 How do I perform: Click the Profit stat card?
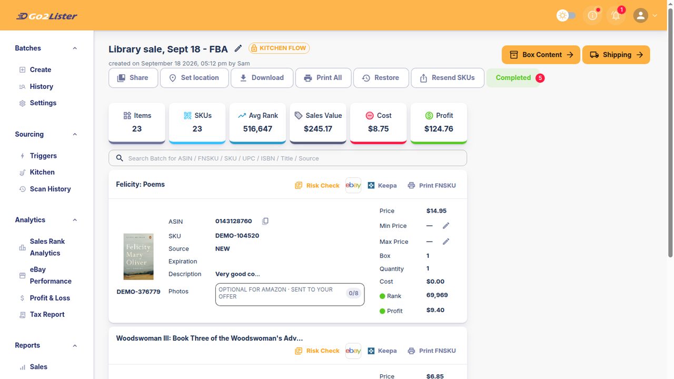coord(439,123)
